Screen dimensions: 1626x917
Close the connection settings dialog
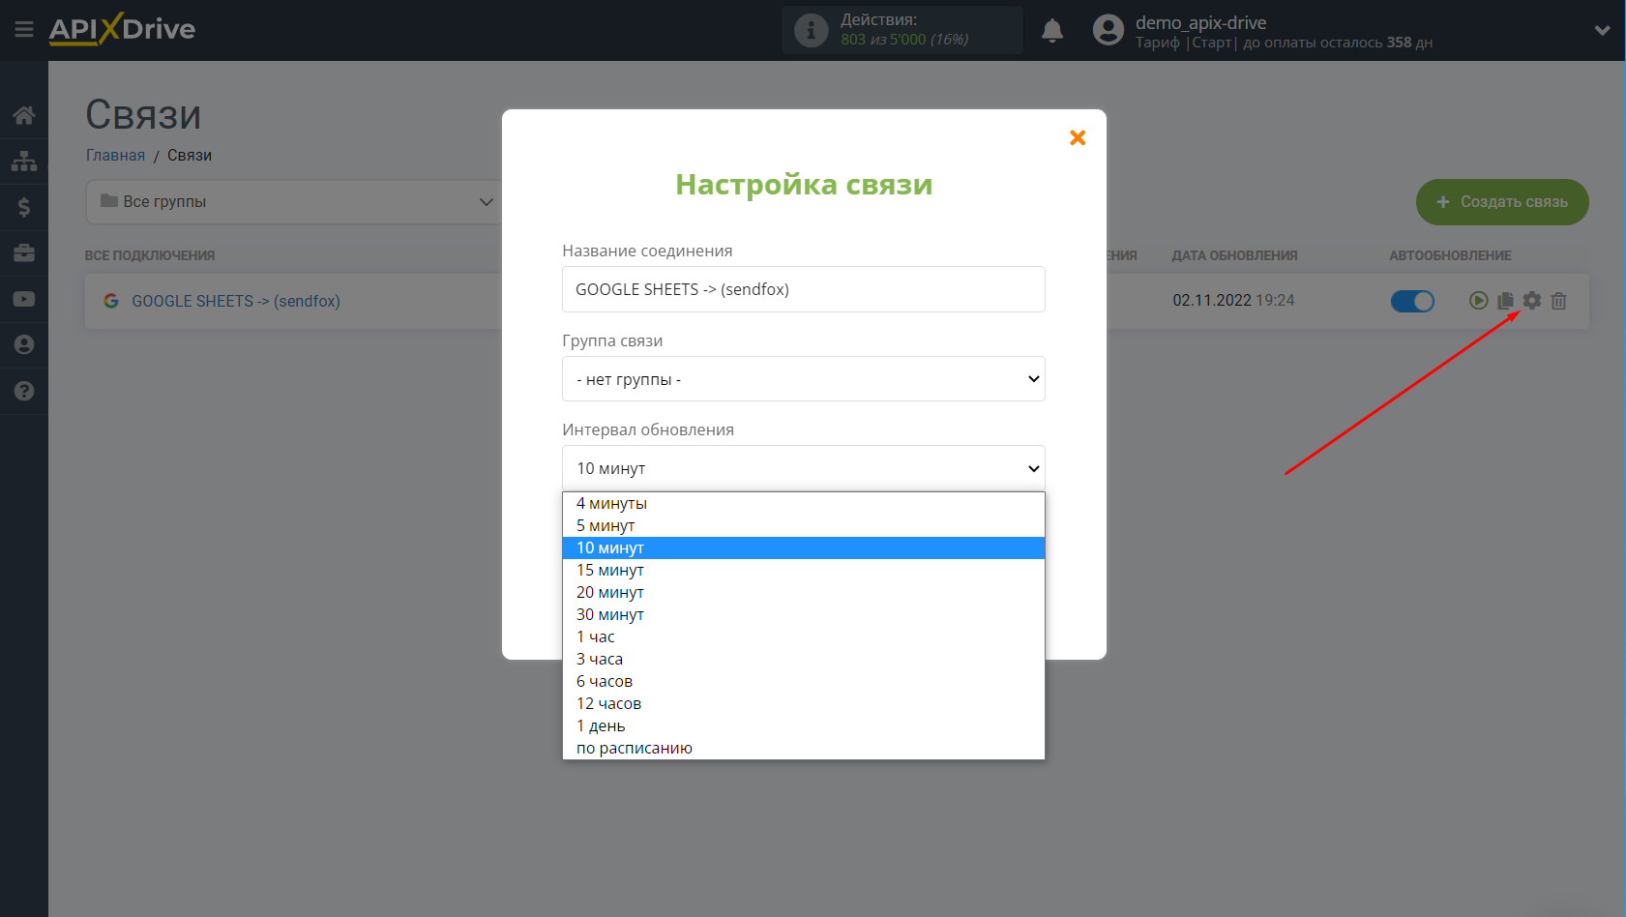1078,137
